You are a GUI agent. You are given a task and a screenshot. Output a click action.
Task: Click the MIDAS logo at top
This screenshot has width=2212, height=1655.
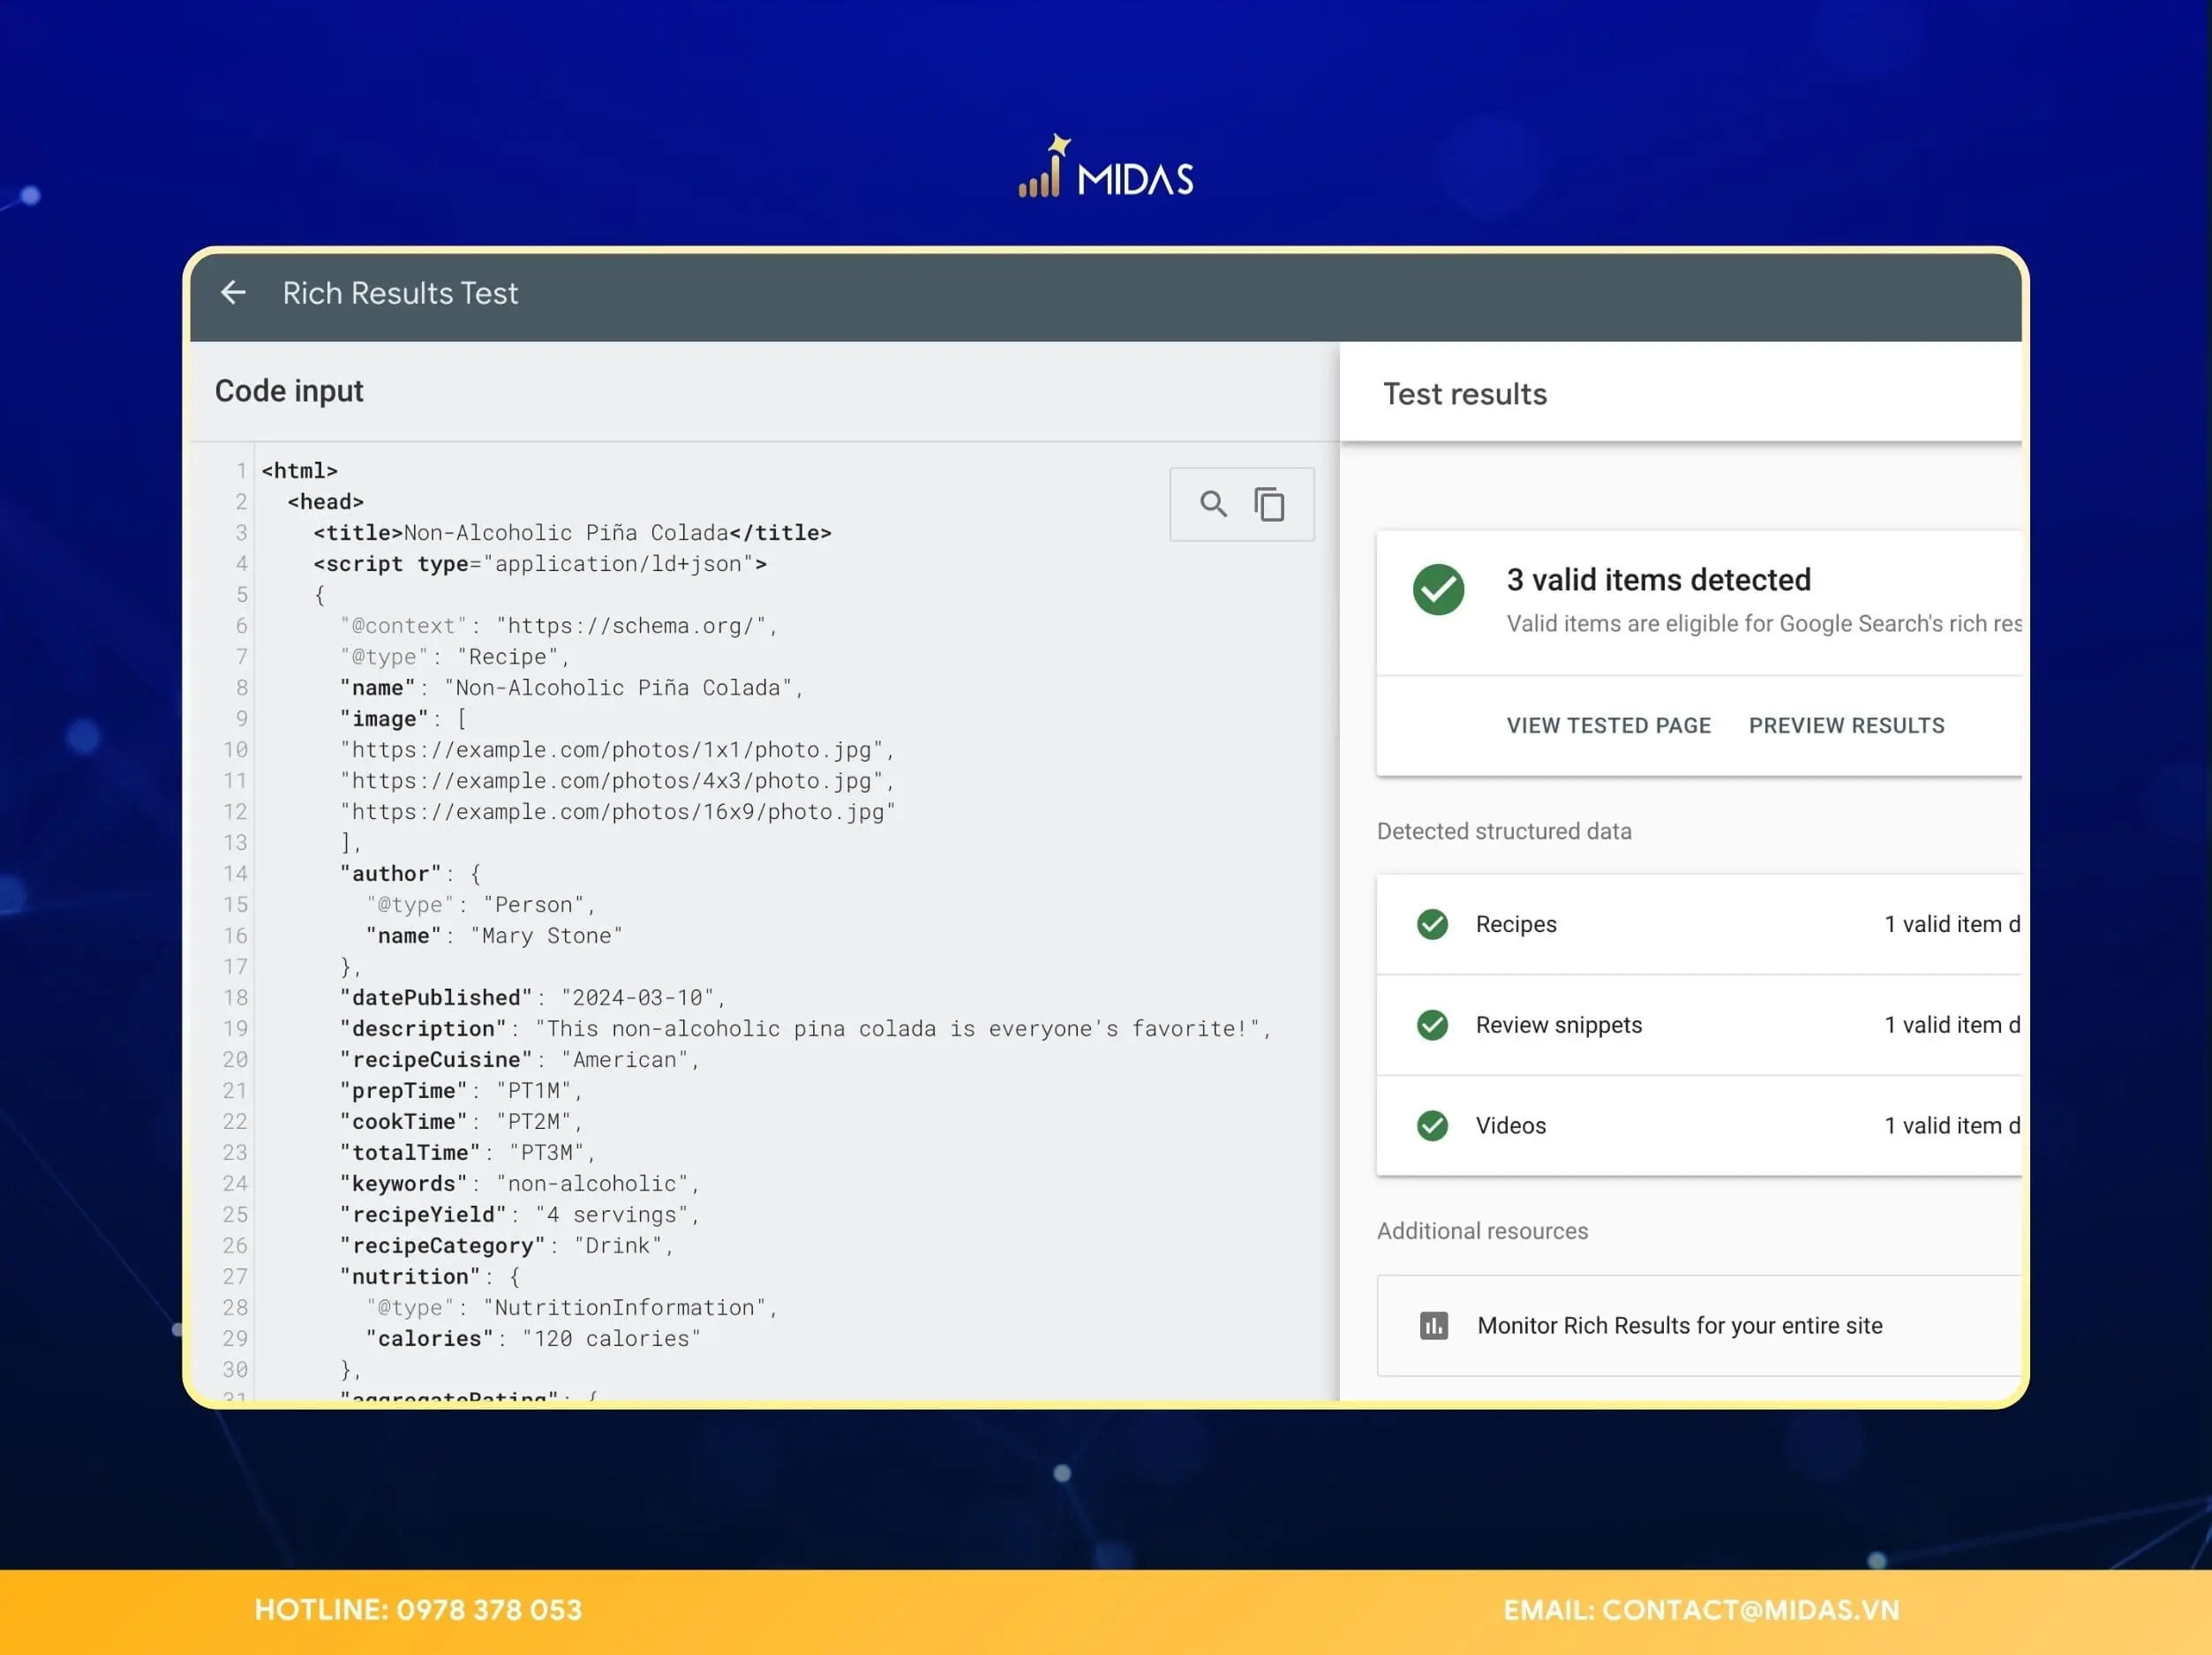click(x=1106, y=167)
